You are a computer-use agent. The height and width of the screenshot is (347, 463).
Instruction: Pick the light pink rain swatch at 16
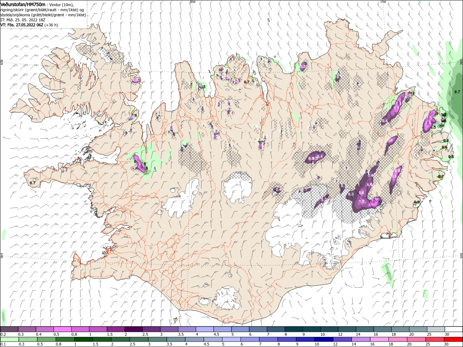(x=379, y=339)
